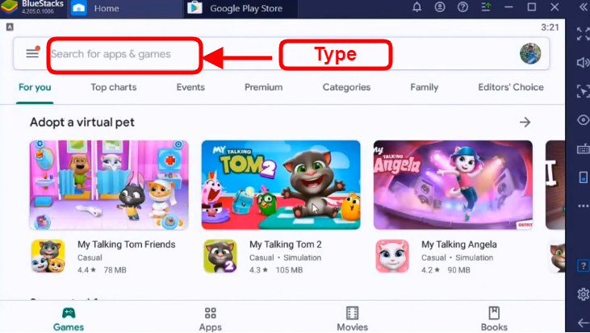Select the Google Play Store BlueStacks tab
The image size is (590, 333).
(x=240, y=8)
